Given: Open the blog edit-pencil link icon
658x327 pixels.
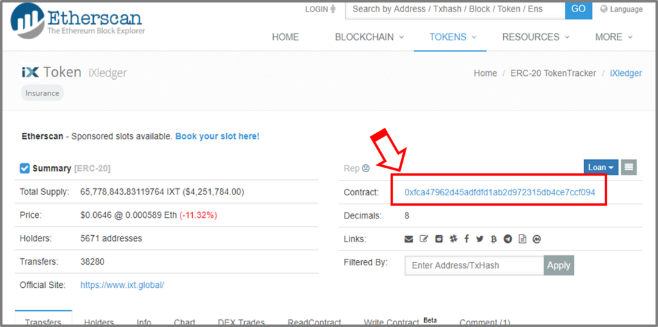Looking at the screenshot, I should tap(424, 239).
